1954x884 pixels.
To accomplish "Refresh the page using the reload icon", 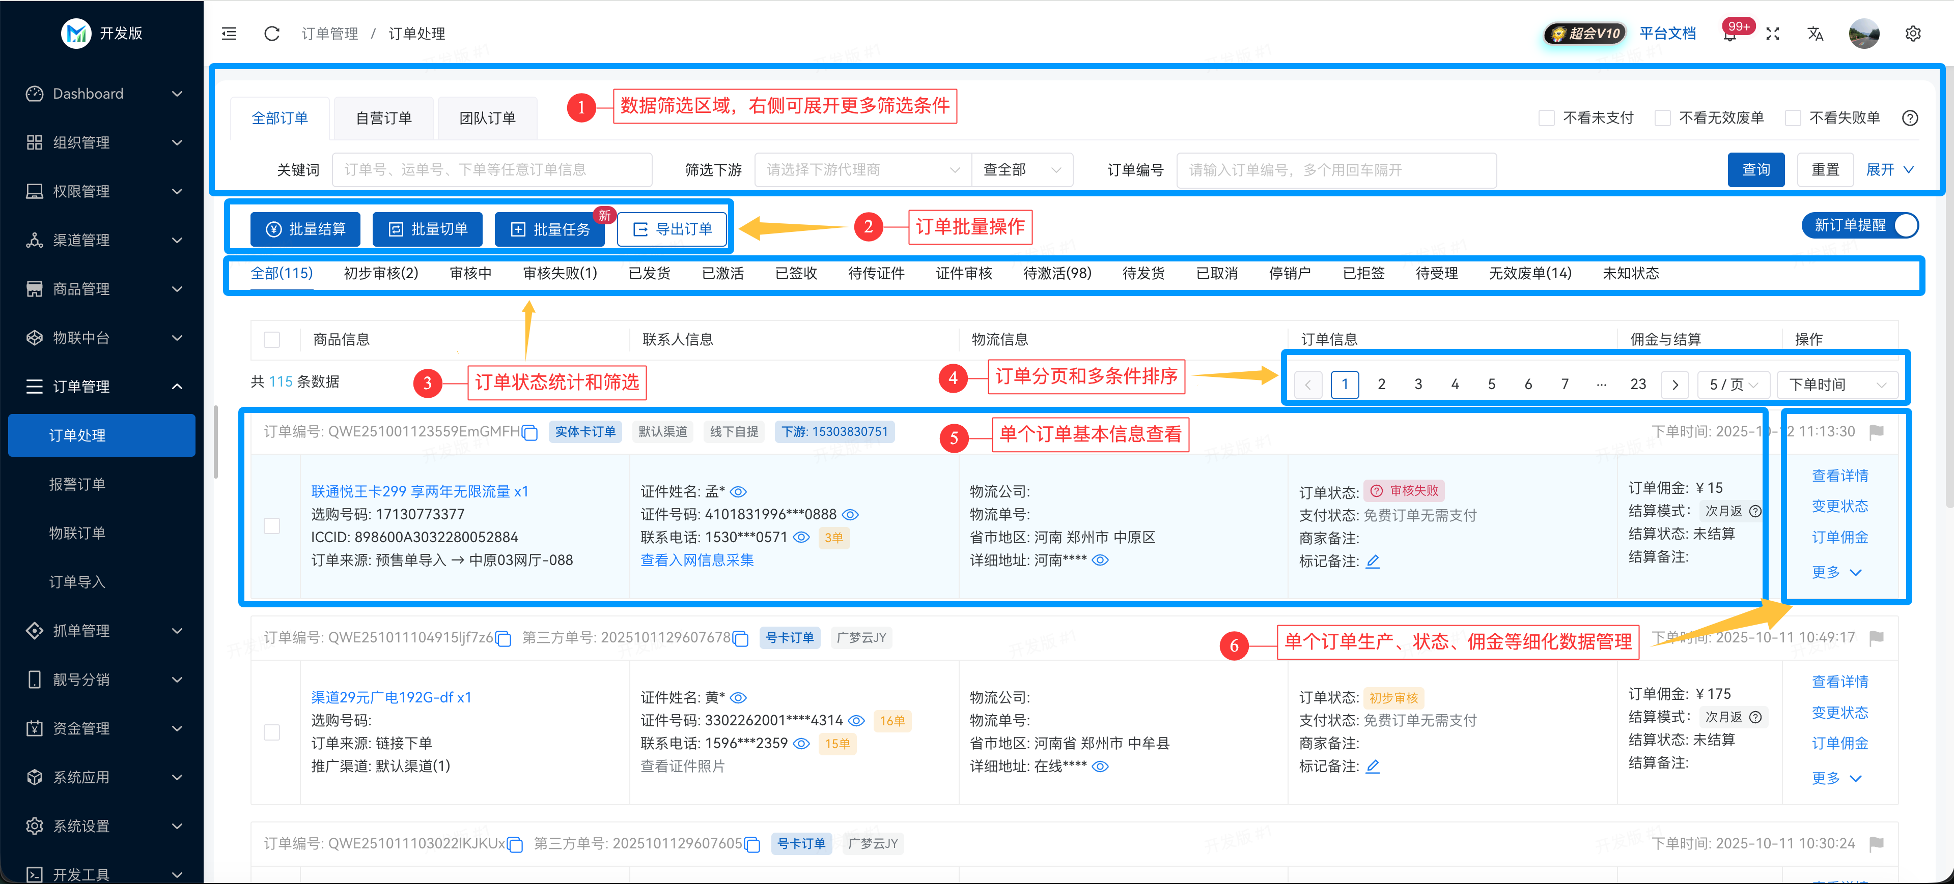I will tap(271, 33).
